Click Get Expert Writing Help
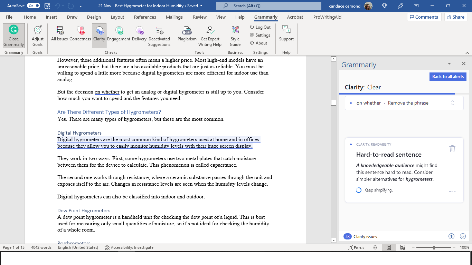 (210, 36)
